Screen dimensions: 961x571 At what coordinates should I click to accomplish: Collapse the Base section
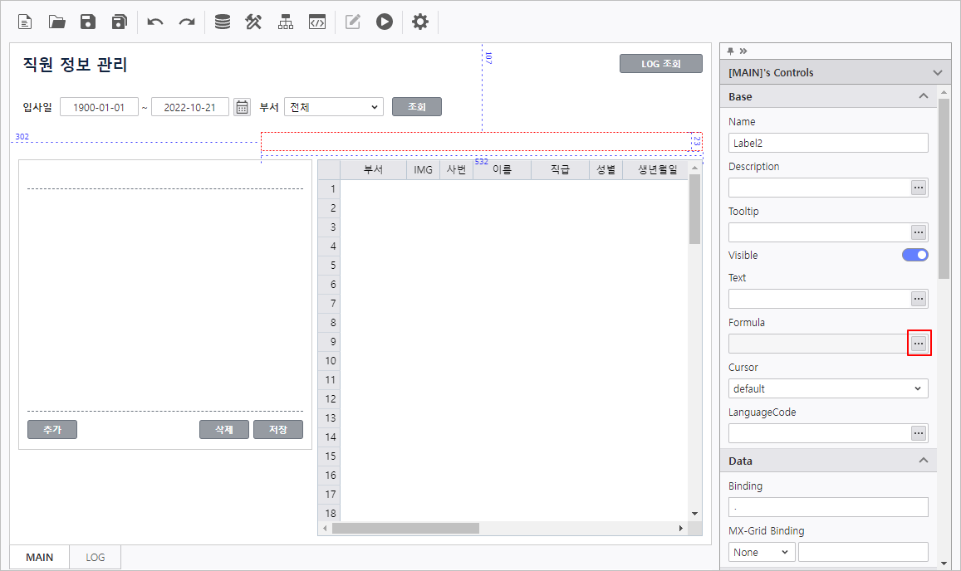pos(923,96)
